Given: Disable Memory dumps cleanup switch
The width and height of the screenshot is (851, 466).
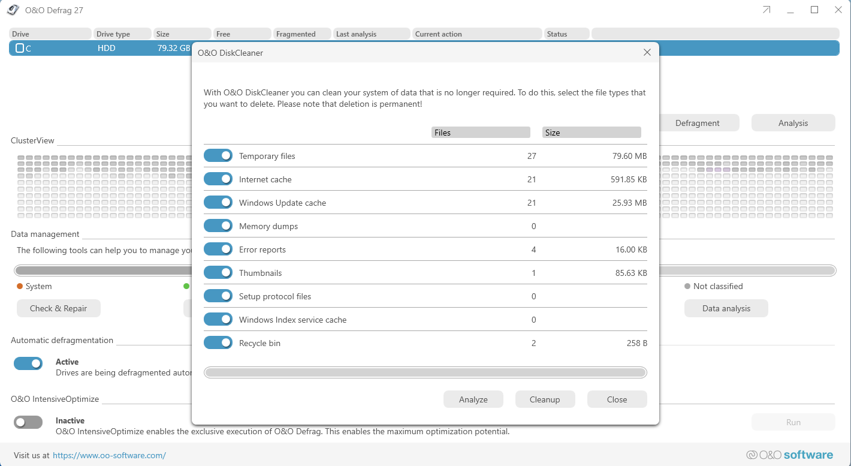Looking at the screenshot, I should (x=218, y=226).
